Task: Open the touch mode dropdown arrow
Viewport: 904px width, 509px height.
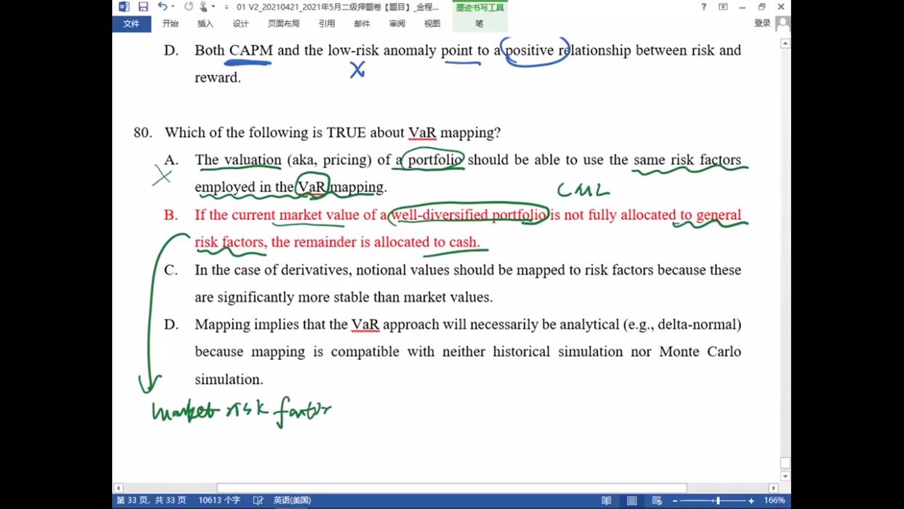Action: (x=213, y=7)
